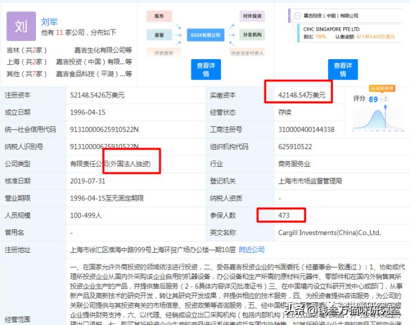
Task: Click 查看详情 under the equity structure
Action: 343,69
